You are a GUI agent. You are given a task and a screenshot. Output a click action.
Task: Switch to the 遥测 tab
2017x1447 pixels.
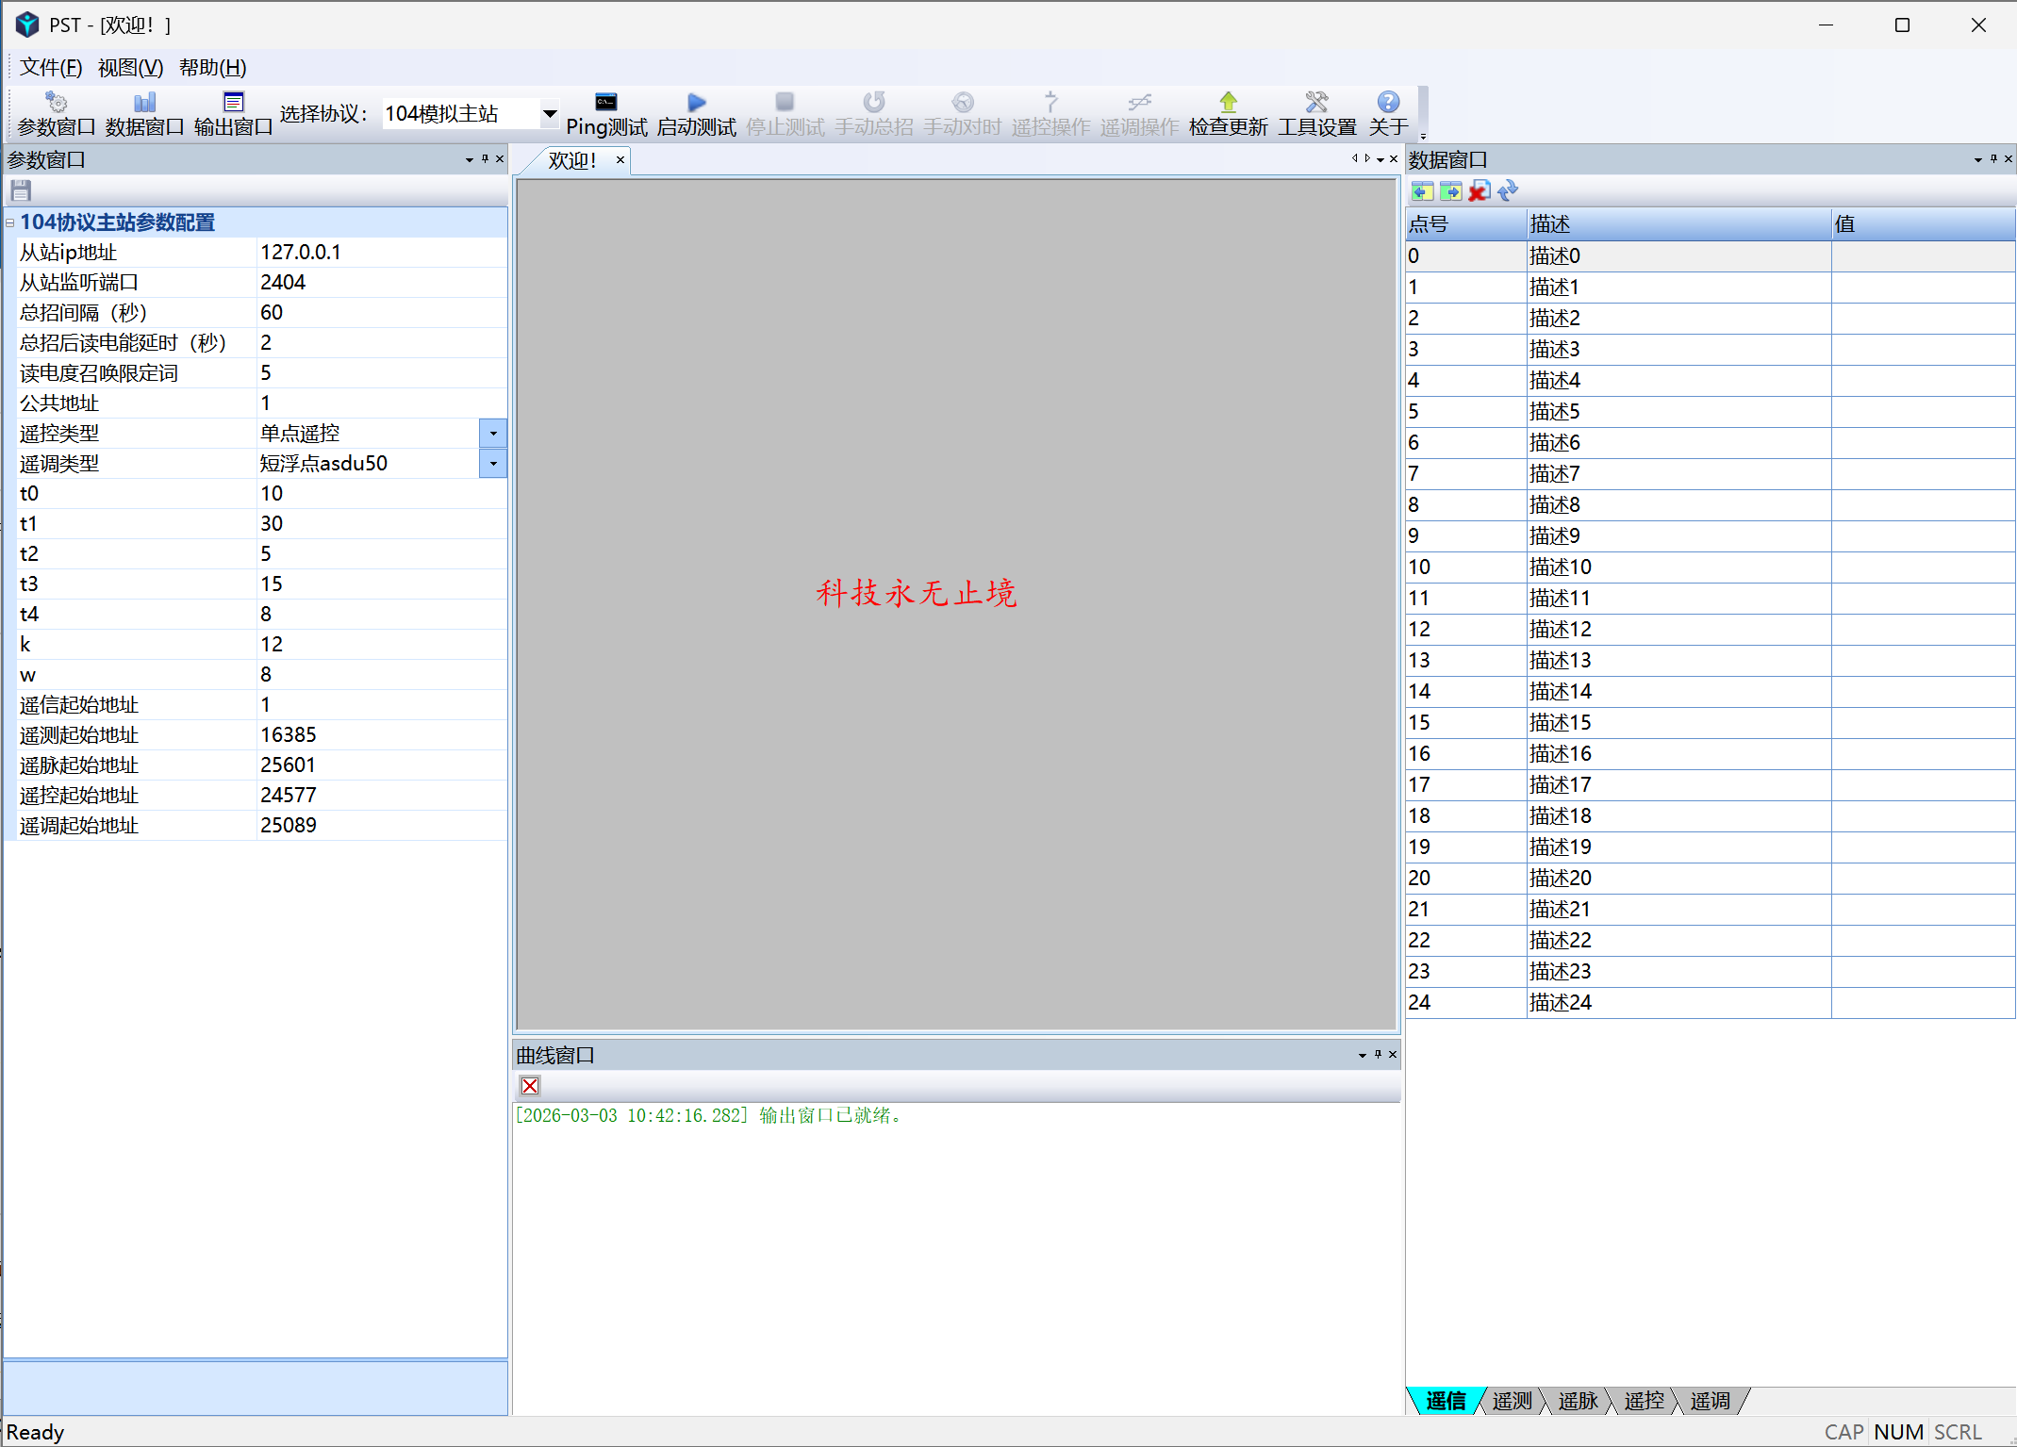click(1512, 1401)
